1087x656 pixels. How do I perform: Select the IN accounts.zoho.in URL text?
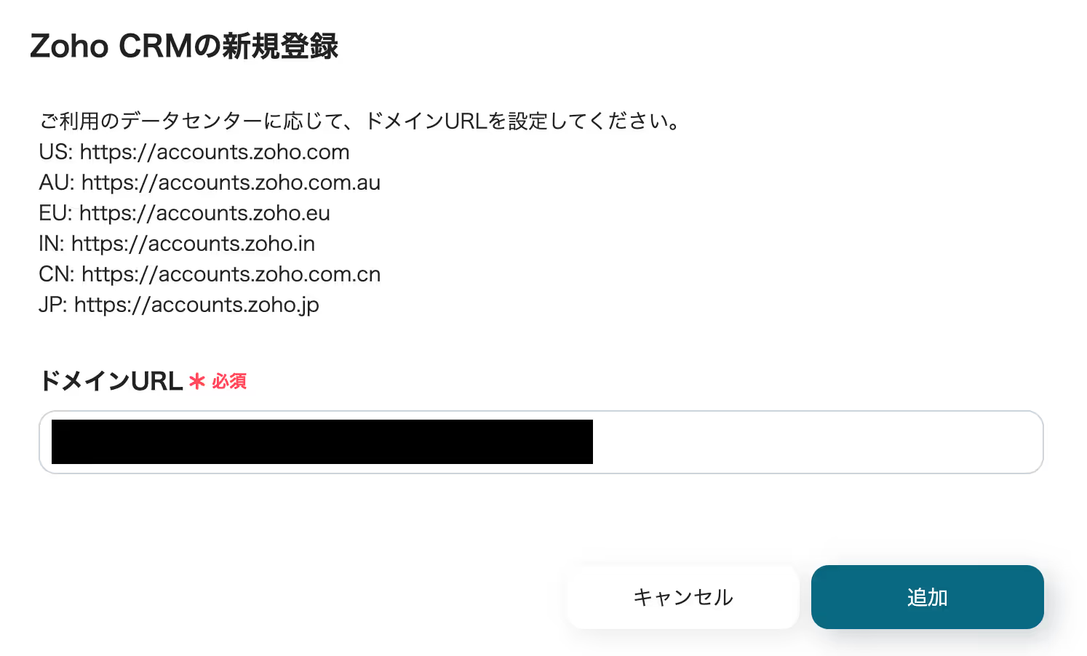click(193, 244)
